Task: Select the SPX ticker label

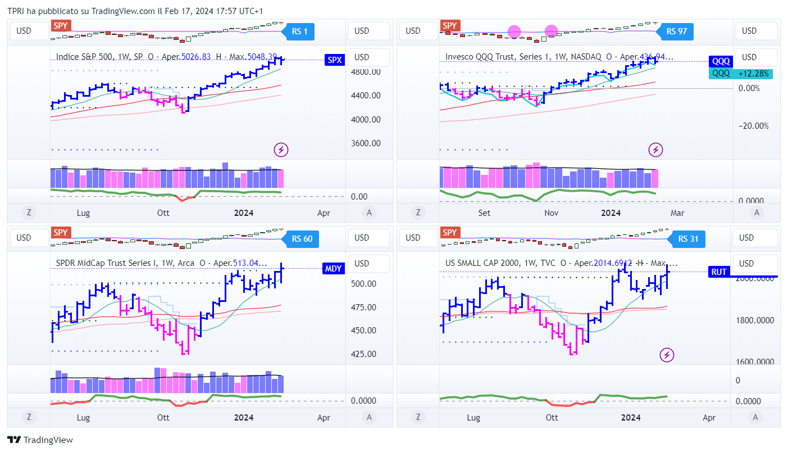Action: coord(334,60)
